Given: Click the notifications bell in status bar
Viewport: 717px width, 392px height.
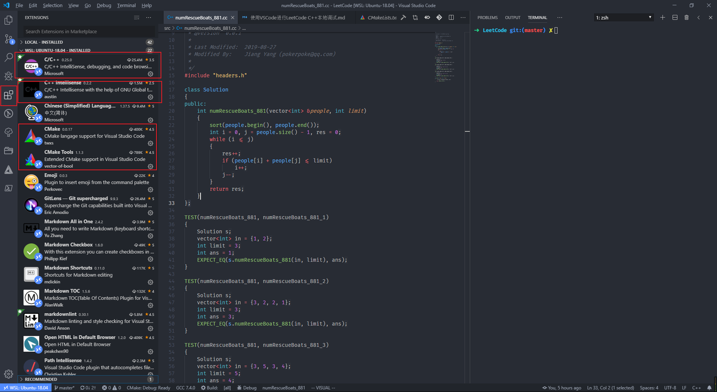Looking at the screenshot, I should (709, 388).
